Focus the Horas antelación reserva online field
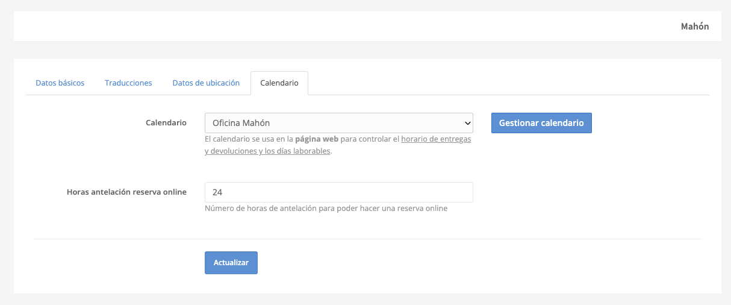This screenshot has height=305, width=731. [339, 192]
